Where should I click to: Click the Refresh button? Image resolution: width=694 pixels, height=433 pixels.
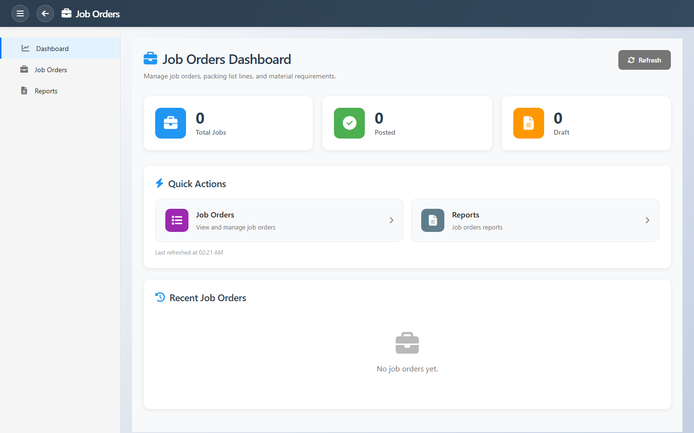point(644,60)
